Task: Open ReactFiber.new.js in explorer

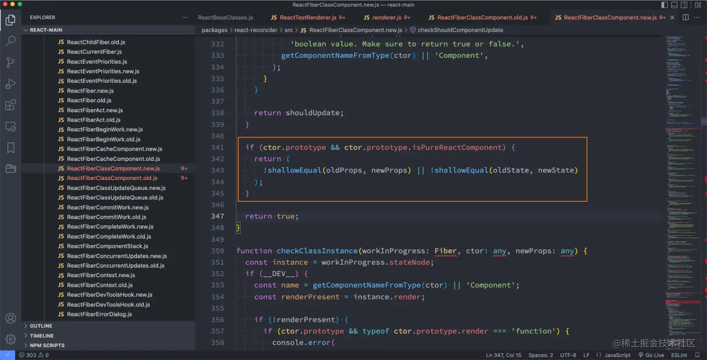Action: (109, 91)
